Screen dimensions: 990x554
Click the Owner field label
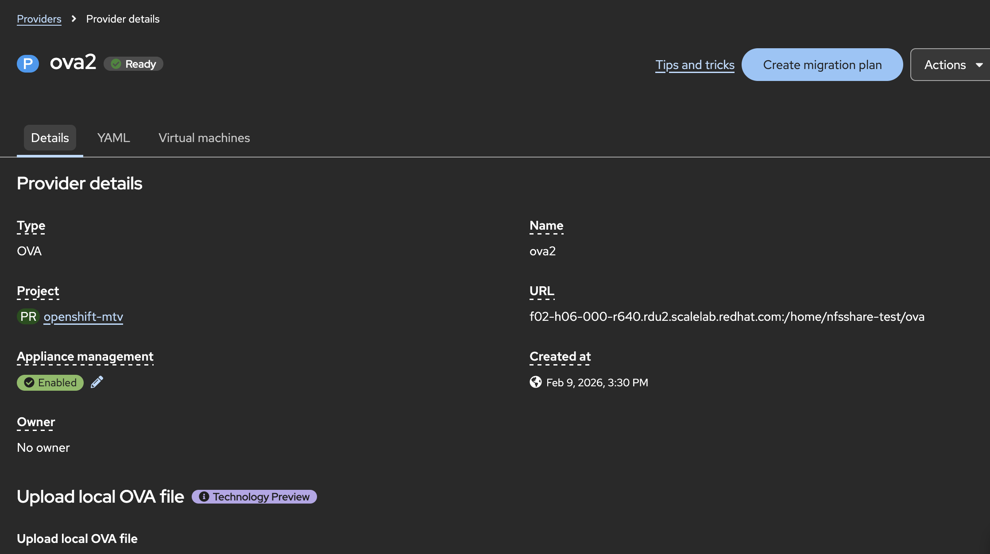click(x=36, y=422)
